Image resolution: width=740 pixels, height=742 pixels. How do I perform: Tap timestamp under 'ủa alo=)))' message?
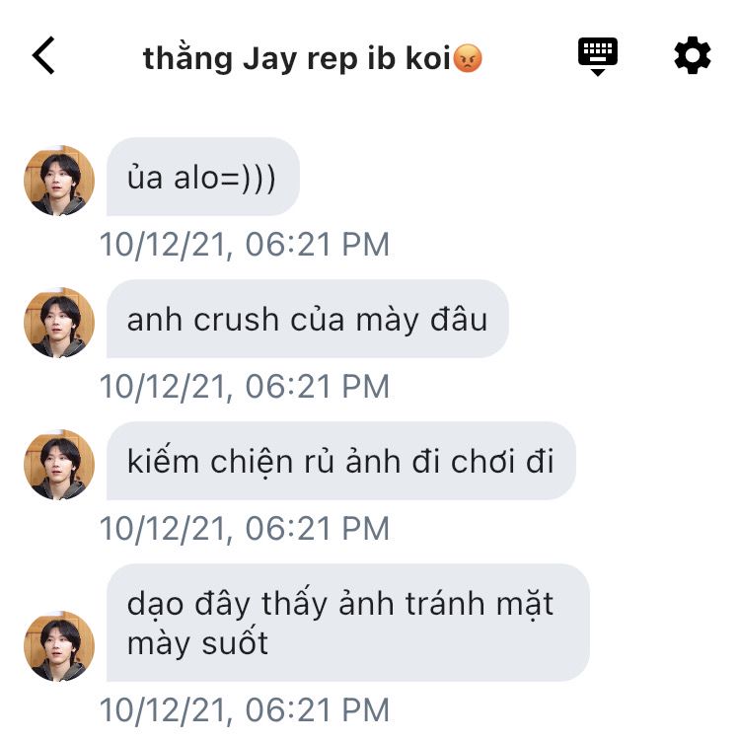pyautogui.click(x=245, y=245)
